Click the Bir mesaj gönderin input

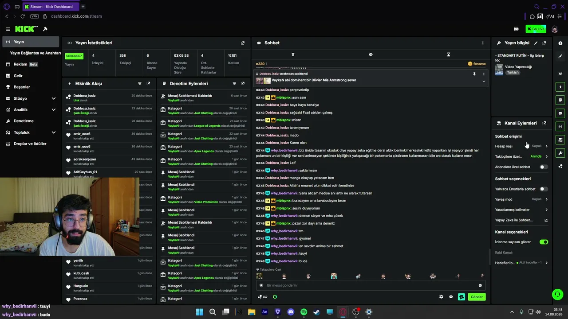tap(371, 285)
